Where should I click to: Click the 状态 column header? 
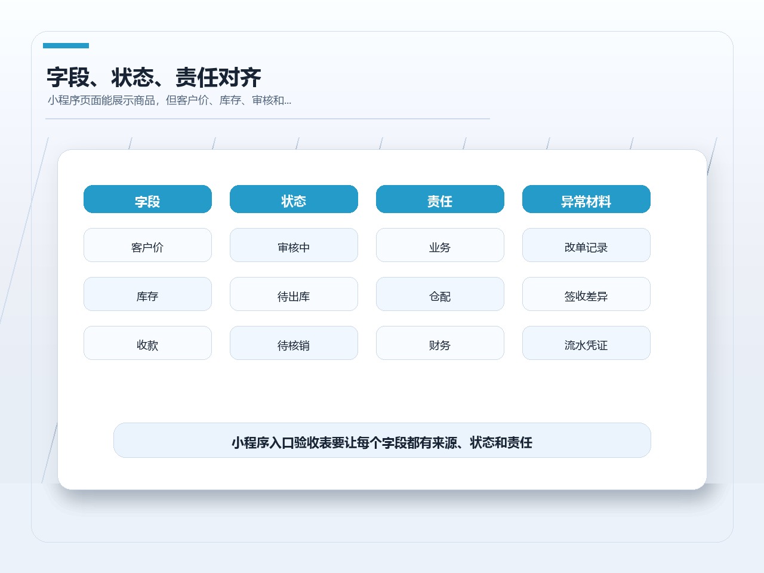click(294, 199)
